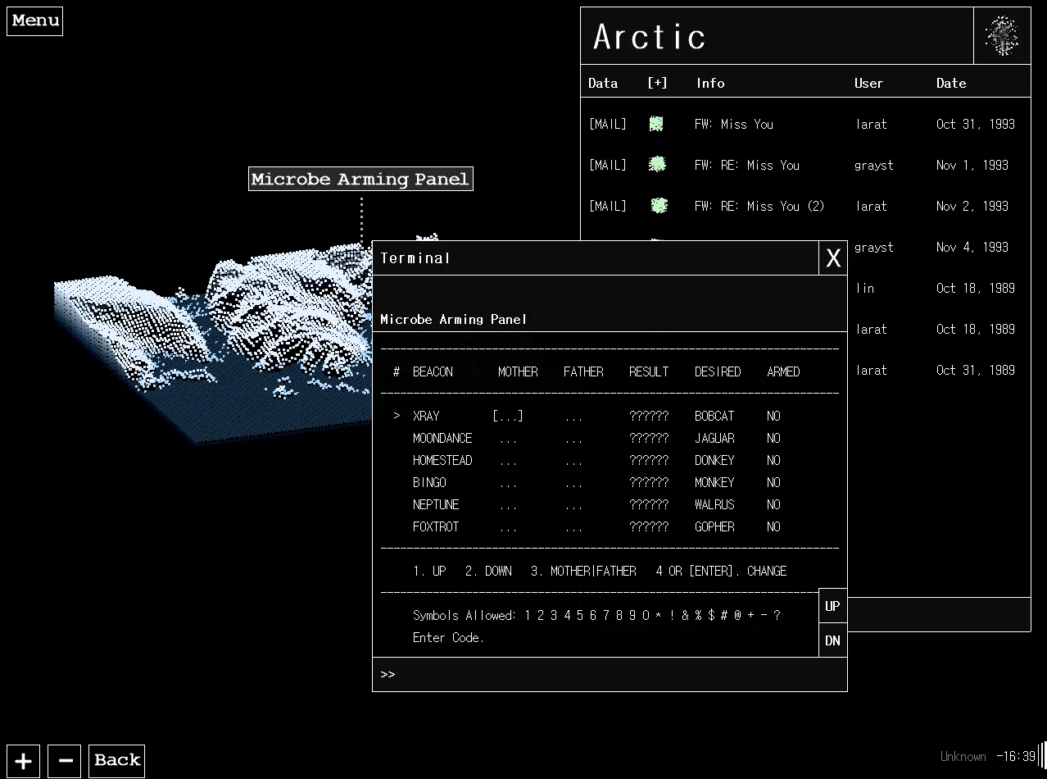1047x779 pixels.
Task: Sort list by Date column header
Action: pos(951,83)
